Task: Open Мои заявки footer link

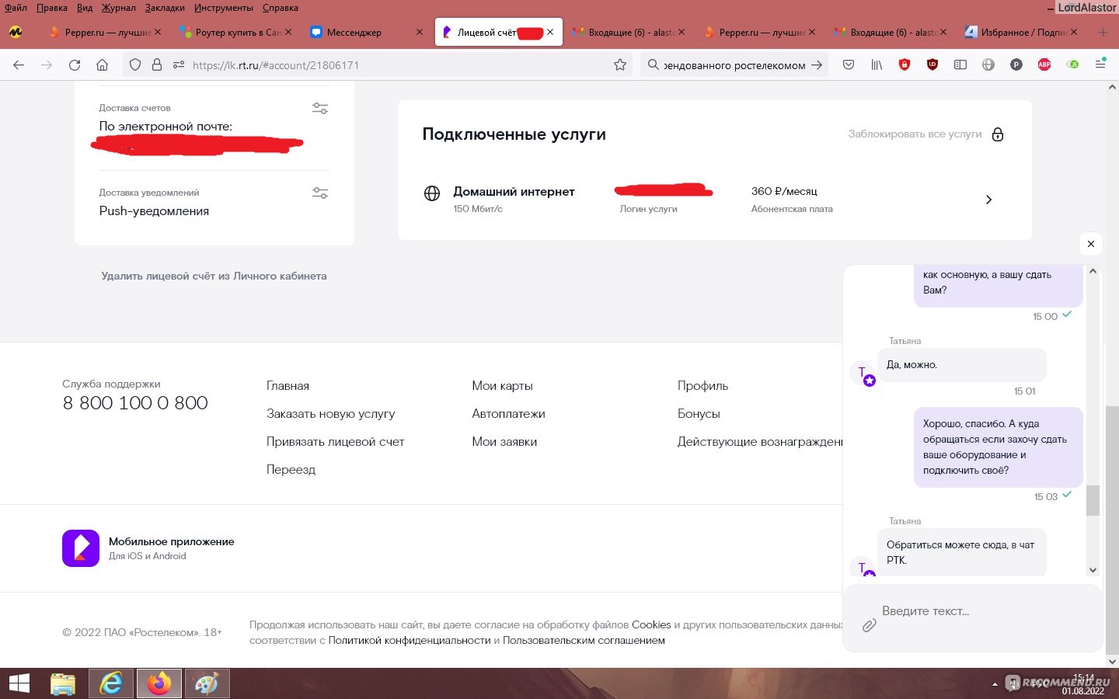Action: (504, 442)
